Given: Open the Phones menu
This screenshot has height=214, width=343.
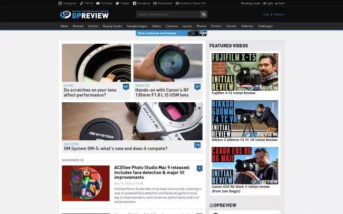Looking at the screenshot, I should pos(202,26).
